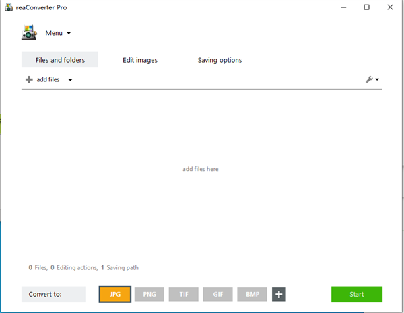This screenshot has width=404, height=313.
Task: Click the 'add files here' text
Action: (x=201, y=169)
